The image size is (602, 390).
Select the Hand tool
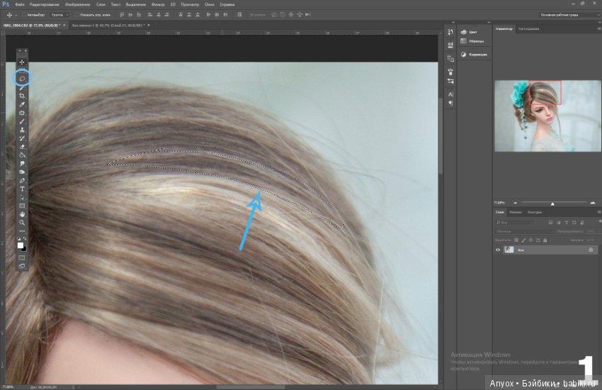22,214
